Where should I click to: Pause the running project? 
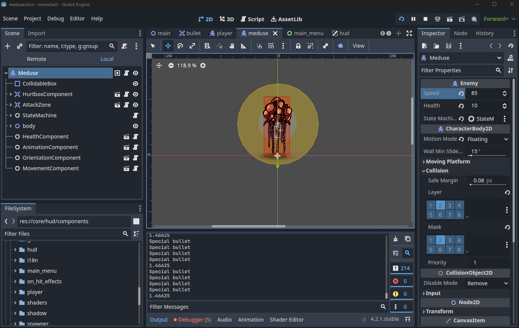click(x=413, y=19)
